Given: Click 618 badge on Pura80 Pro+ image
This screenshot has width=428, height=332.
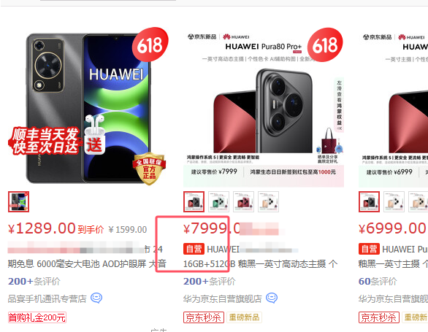Looking at the screenshot, I should click(325, 45).
